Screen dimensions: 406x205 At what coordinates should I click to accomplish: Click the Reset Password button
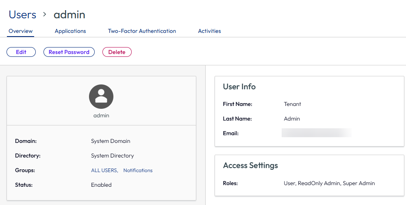pyautogui.click(x=69, y=52)
